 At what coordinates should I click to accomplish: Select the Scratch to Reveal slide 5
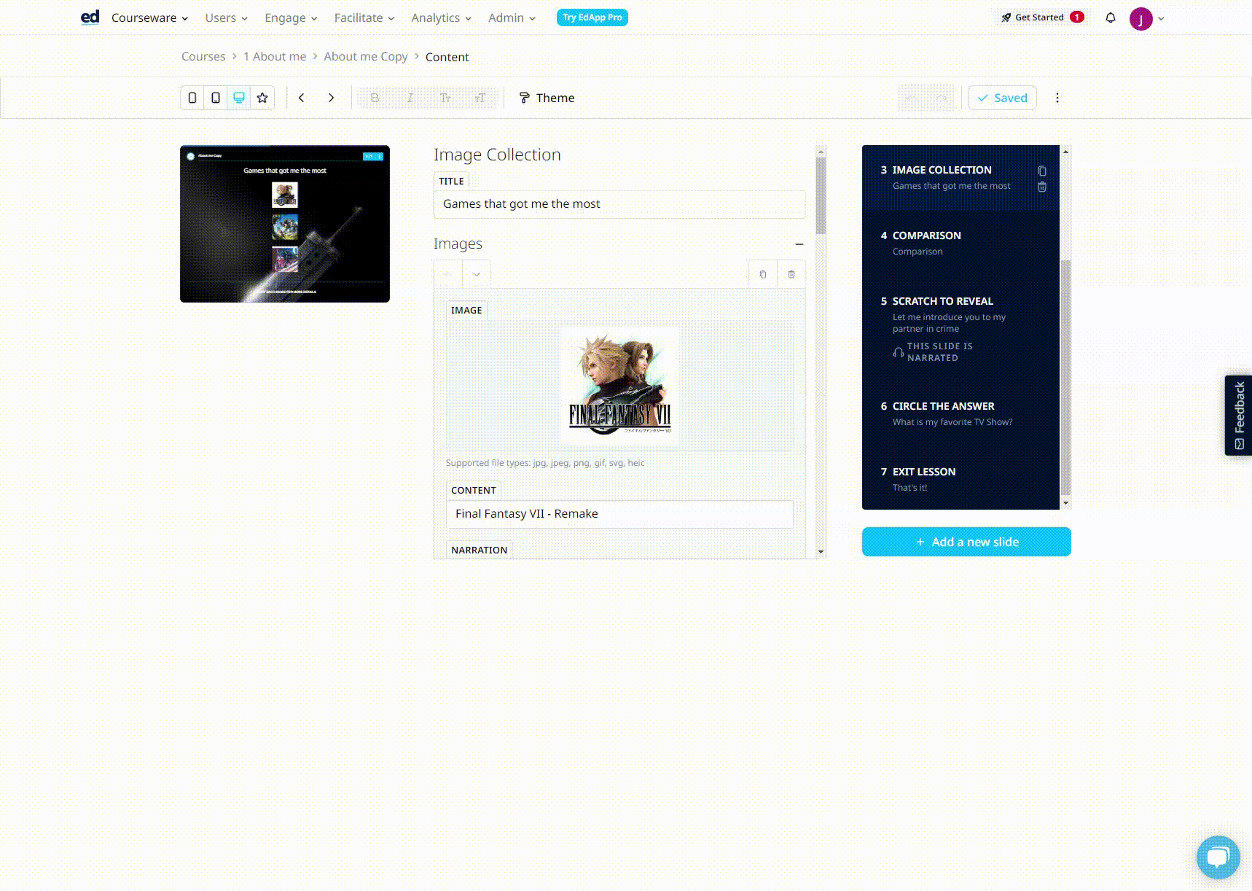[x=960, y=329]
